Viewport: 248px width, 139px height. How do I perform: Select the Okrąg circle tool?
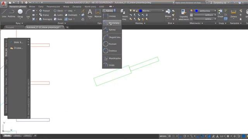tap(20, 13)
